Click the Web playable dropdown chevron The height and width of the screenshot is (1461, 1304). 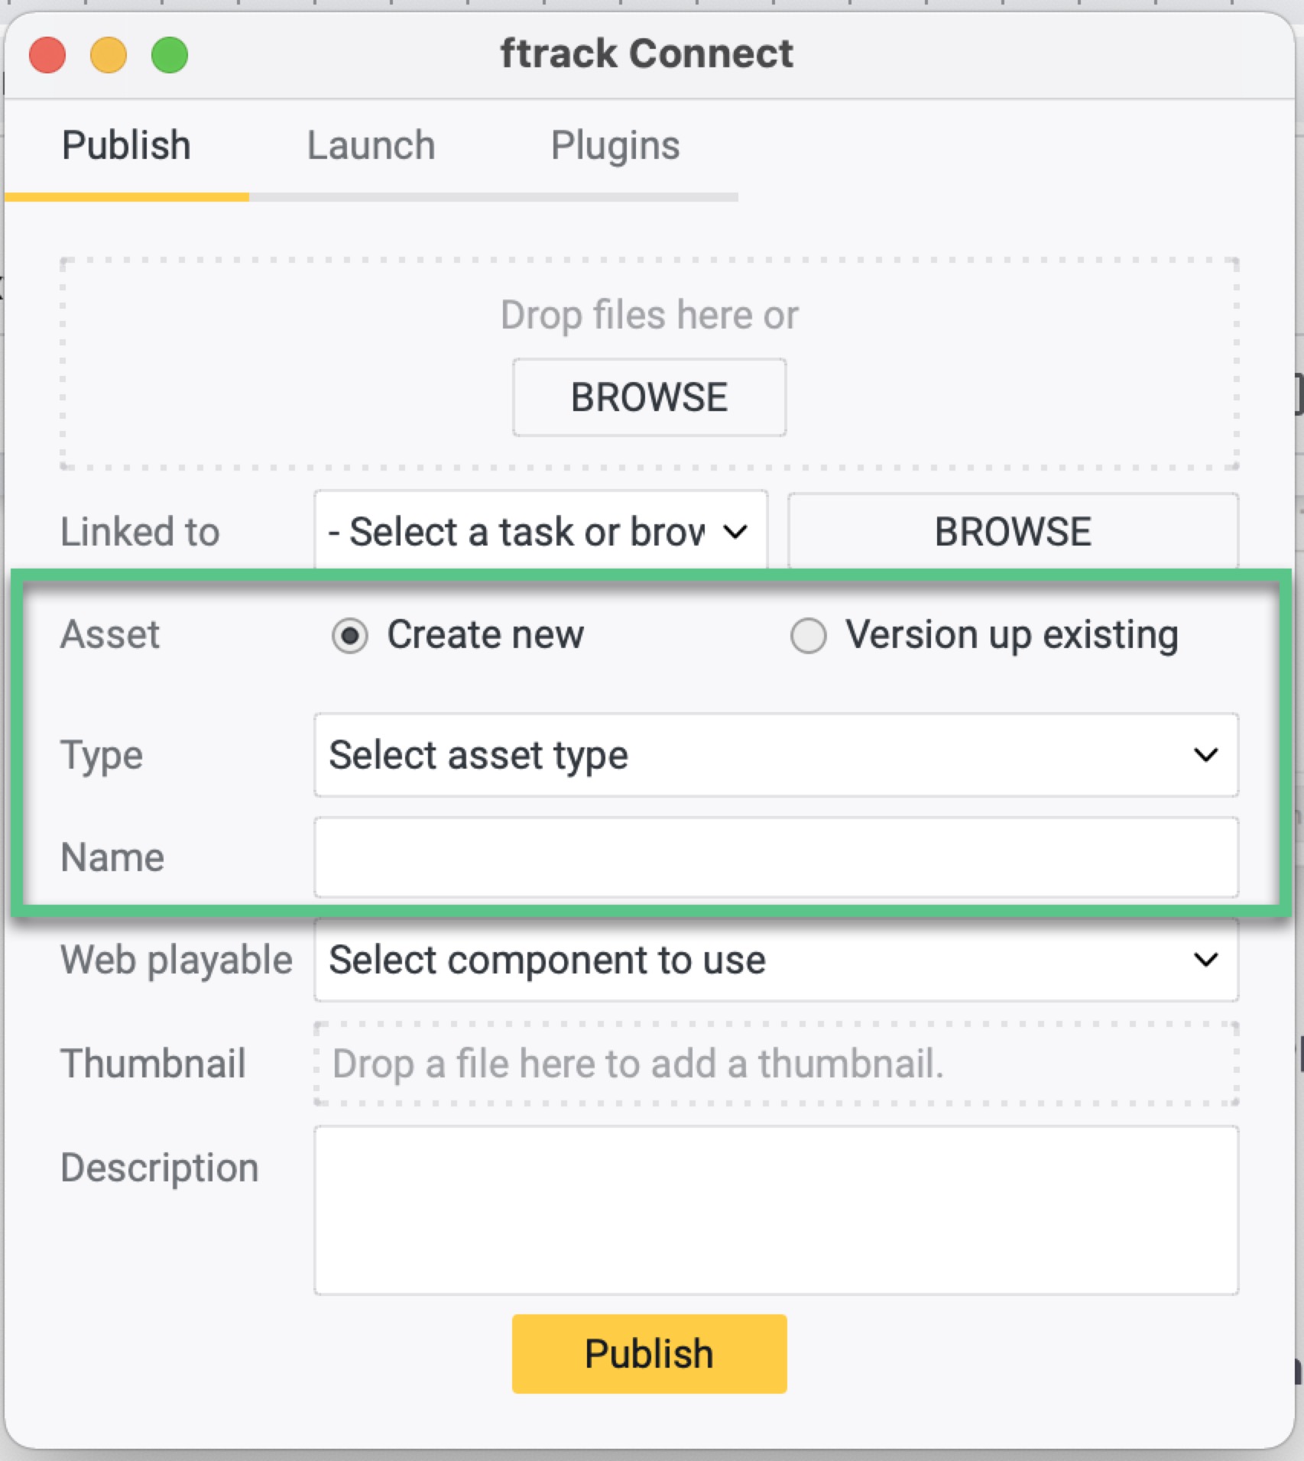click(x=1205, y=960)
